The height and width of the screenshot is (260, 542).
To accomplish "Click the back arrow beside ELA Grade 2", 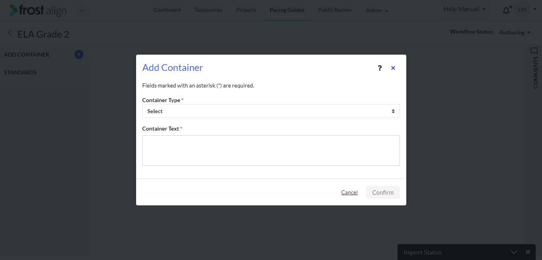I will click(10, 34).
